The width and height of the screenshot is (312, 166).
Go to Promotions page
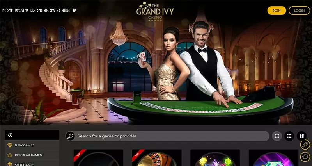[x=43, y=11]
